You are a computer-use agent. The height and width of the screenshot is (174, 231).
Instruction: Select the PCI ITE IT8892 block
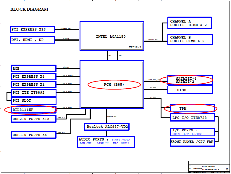(x=34, y=92)
